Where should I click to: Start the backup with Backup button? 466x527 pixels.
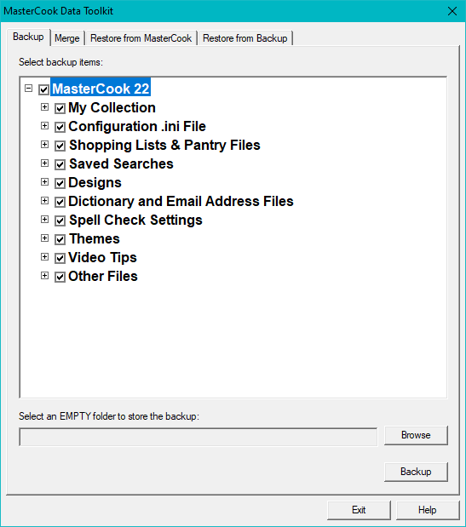[416, 472]
